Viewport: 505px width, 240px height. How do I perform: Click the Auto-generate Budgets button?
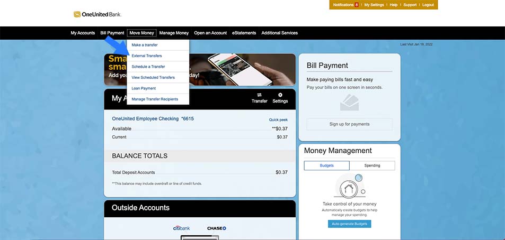[x=349, y=224]
